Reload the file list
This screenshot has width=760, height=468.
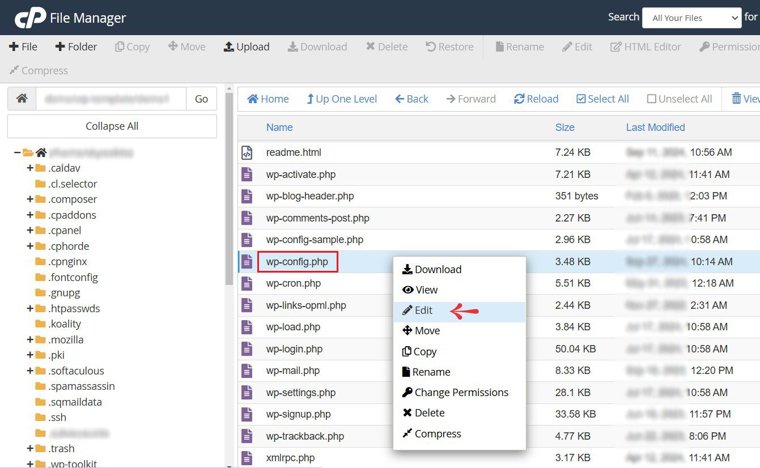click(536, 99)
